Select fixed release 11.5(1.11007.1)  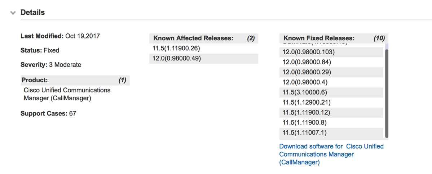click(305, 133)
